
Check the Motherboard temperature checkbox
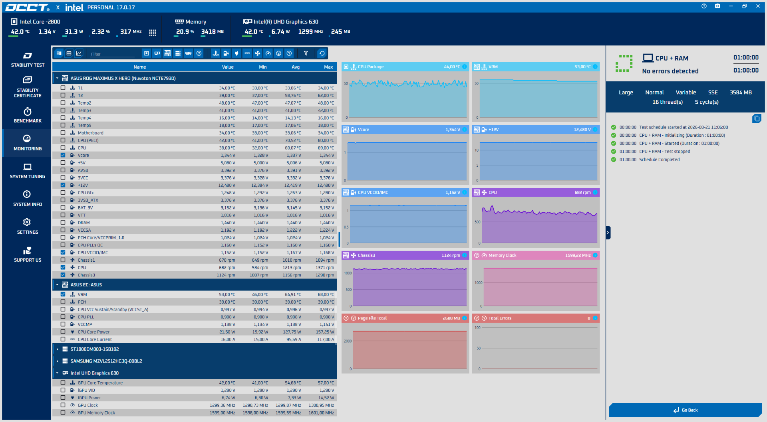pos(63,133)
